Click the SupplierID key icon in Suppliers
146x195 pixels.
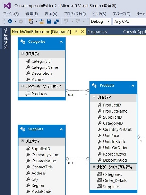28,149
